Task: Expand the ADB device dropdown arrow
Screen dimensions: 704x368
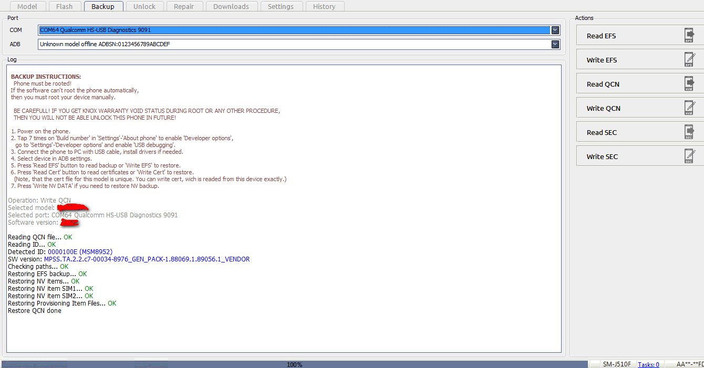Action: (555, 44)
